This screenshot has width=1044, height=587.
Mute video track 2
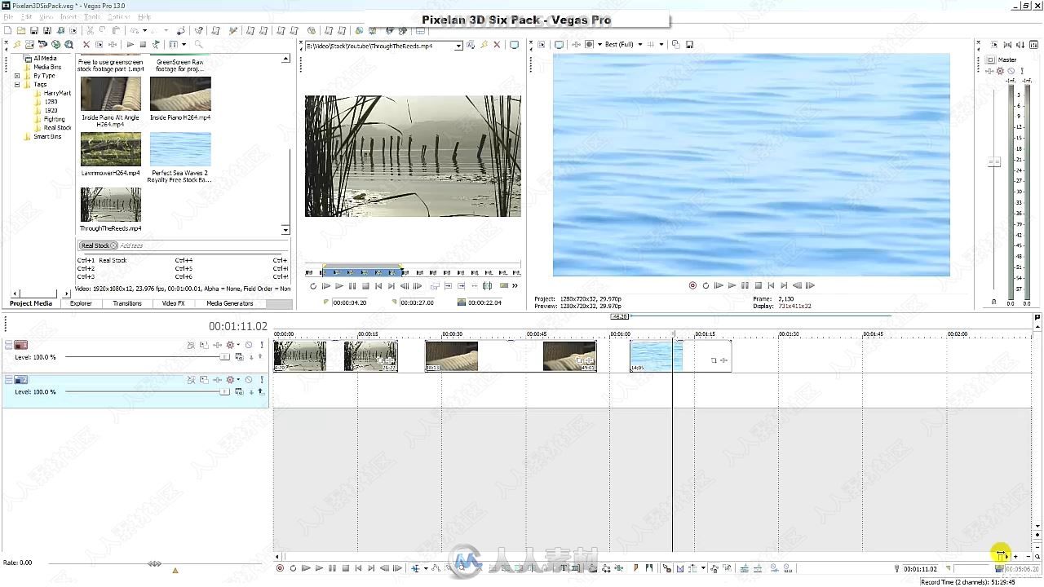pos(249,379)
